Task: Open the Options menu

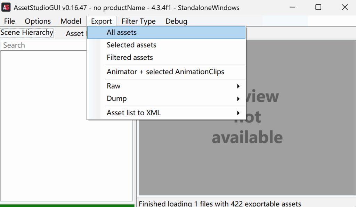Action: pos(38,21)
